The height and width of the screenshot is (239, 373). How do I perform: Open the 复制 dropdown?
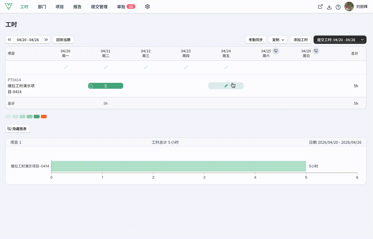tap(278, 40)
